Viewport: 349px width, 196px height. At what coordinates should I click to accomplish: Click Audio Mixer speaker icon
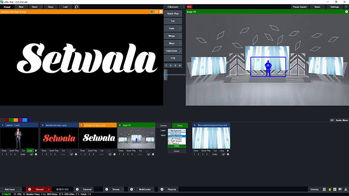click(x=332, y=120)
